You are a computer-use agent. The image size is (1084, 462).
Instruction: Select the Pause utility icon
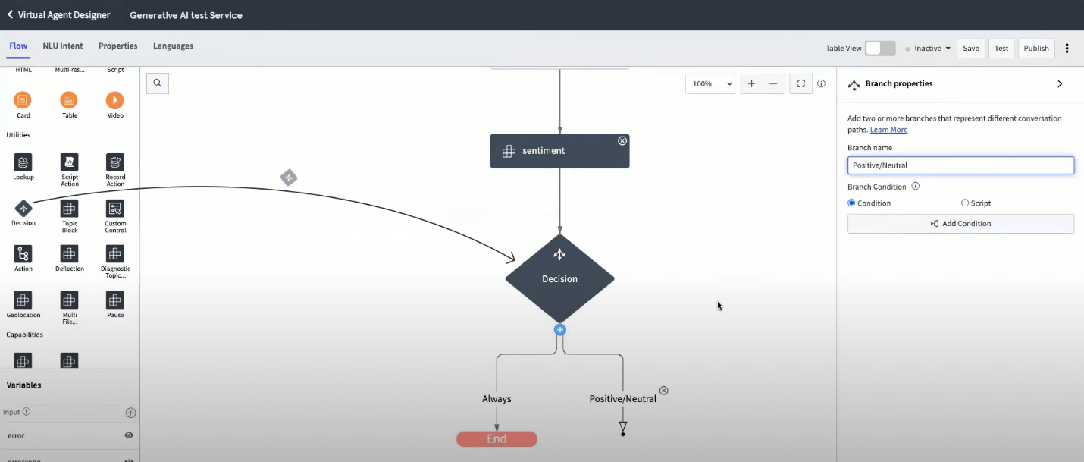click(x=115, y=300)
